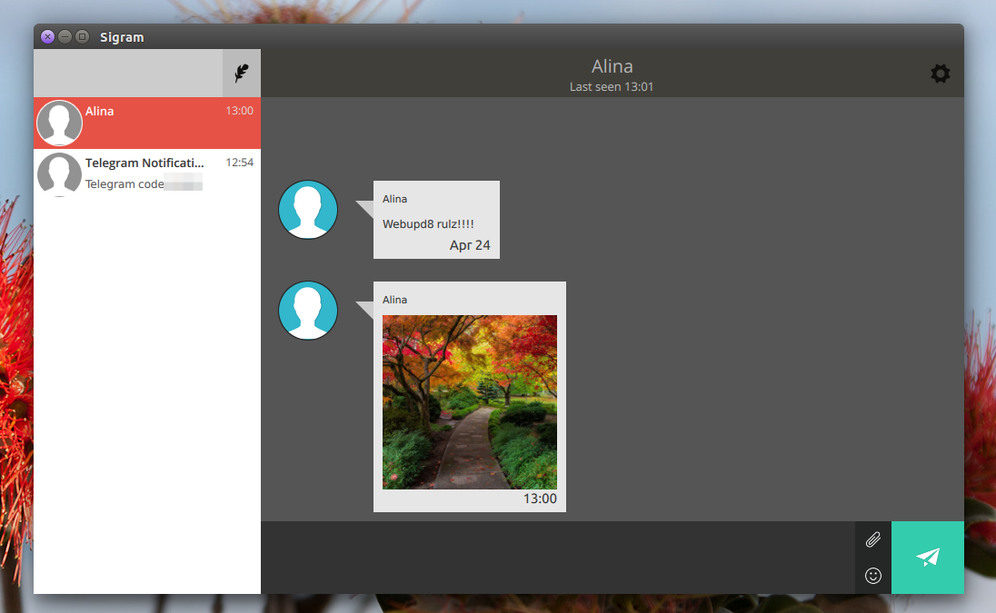Viewport: 996px width, 613px height.
Task: Click the 13:00 timestamp under photo
Action: [540, 499]
